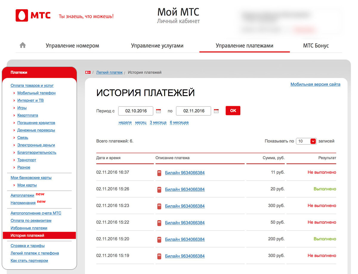
Task: Open the Погашение кредитов category
Action: coord(36,123)
